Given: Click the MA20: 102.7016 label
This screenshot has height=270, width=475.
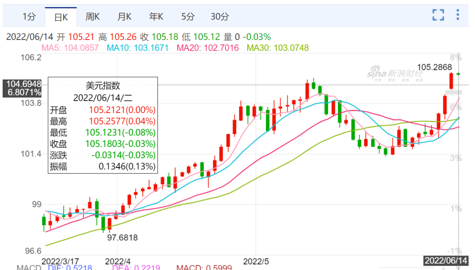Looking at the screenshot, I should point(208,48).
